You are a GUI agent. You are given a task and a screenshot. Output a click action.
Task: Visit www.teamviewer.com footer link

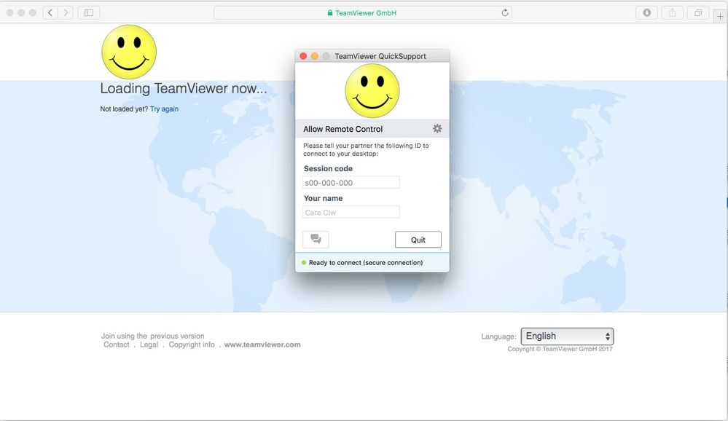pos(262,345)
